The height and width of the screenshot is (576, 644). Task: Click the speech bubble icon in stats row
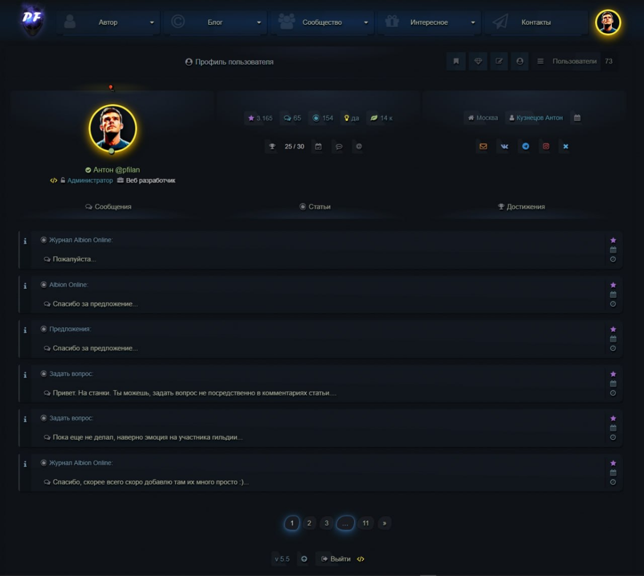tap(339, 147)
